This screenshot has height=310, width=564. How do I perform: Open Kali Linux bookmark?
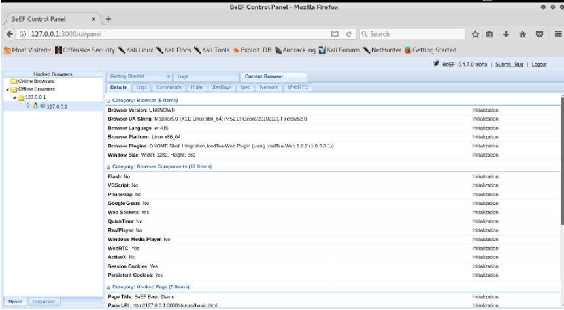pyautogui.click(x=135, y=50)
